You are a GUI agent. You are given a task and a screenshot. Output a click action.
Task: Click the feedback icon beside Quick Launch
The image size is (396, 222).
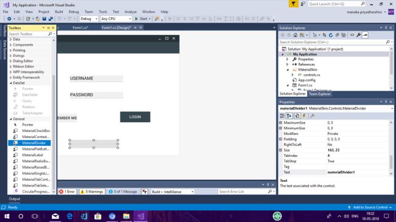point(303,4)
